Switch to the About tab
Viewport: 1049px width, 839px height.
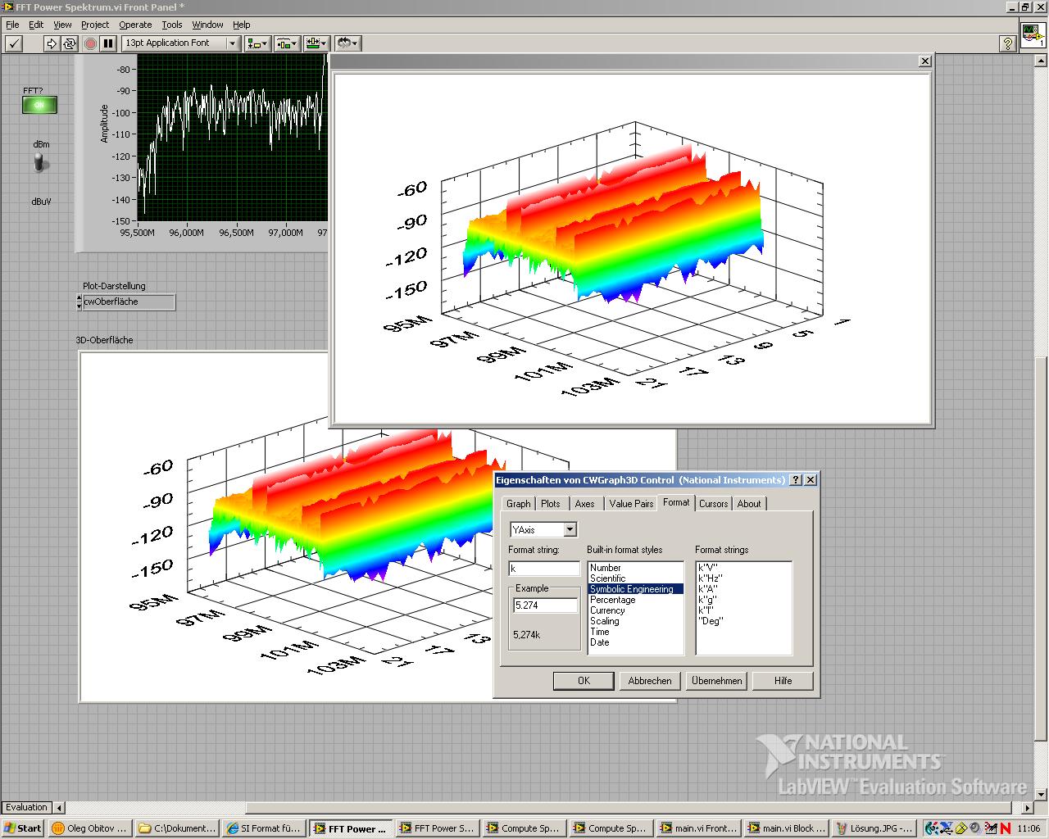(x=749, y=504)
